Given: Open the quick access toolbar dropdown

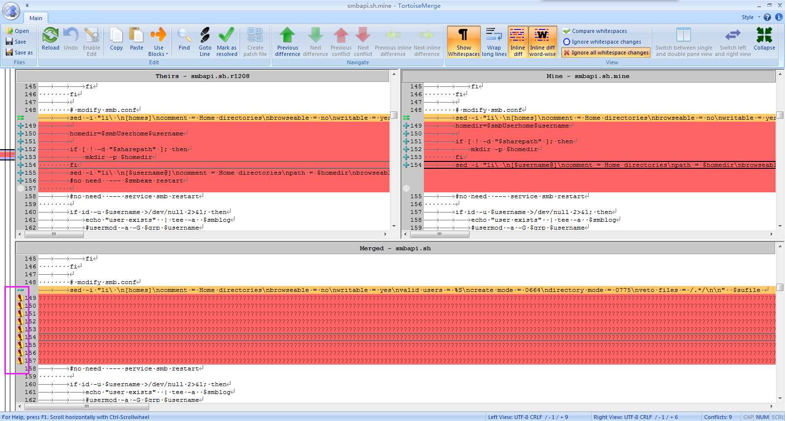Looking at the screenshot, I should pos(27,5).
